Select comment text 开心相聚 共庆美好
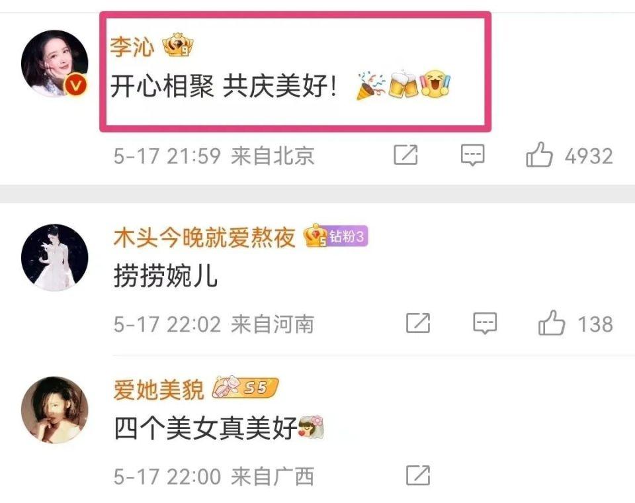Screen dimensions: 635x503 coord(224,86)
